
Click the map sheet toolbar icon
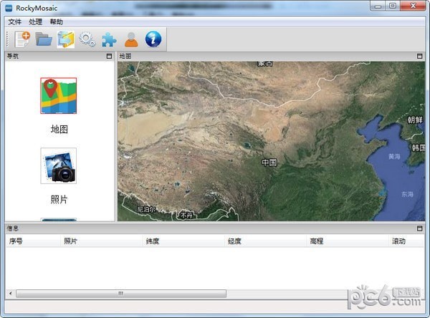coord(66,39)
